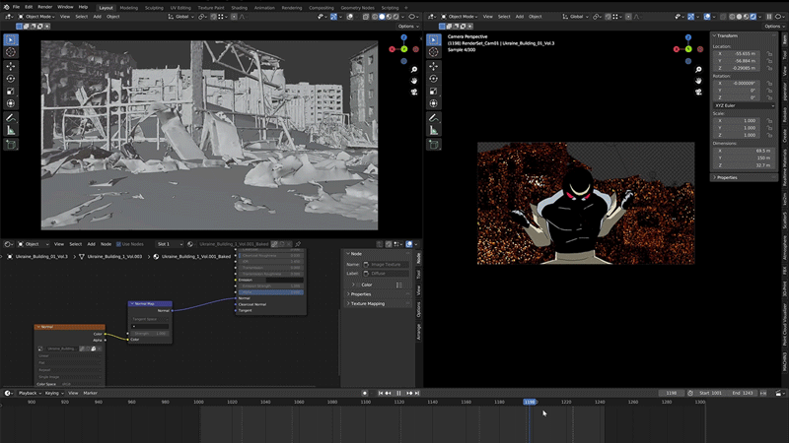Toggle camera view icon in right viewport
789x443 pixels.
[x=698, y=92]
